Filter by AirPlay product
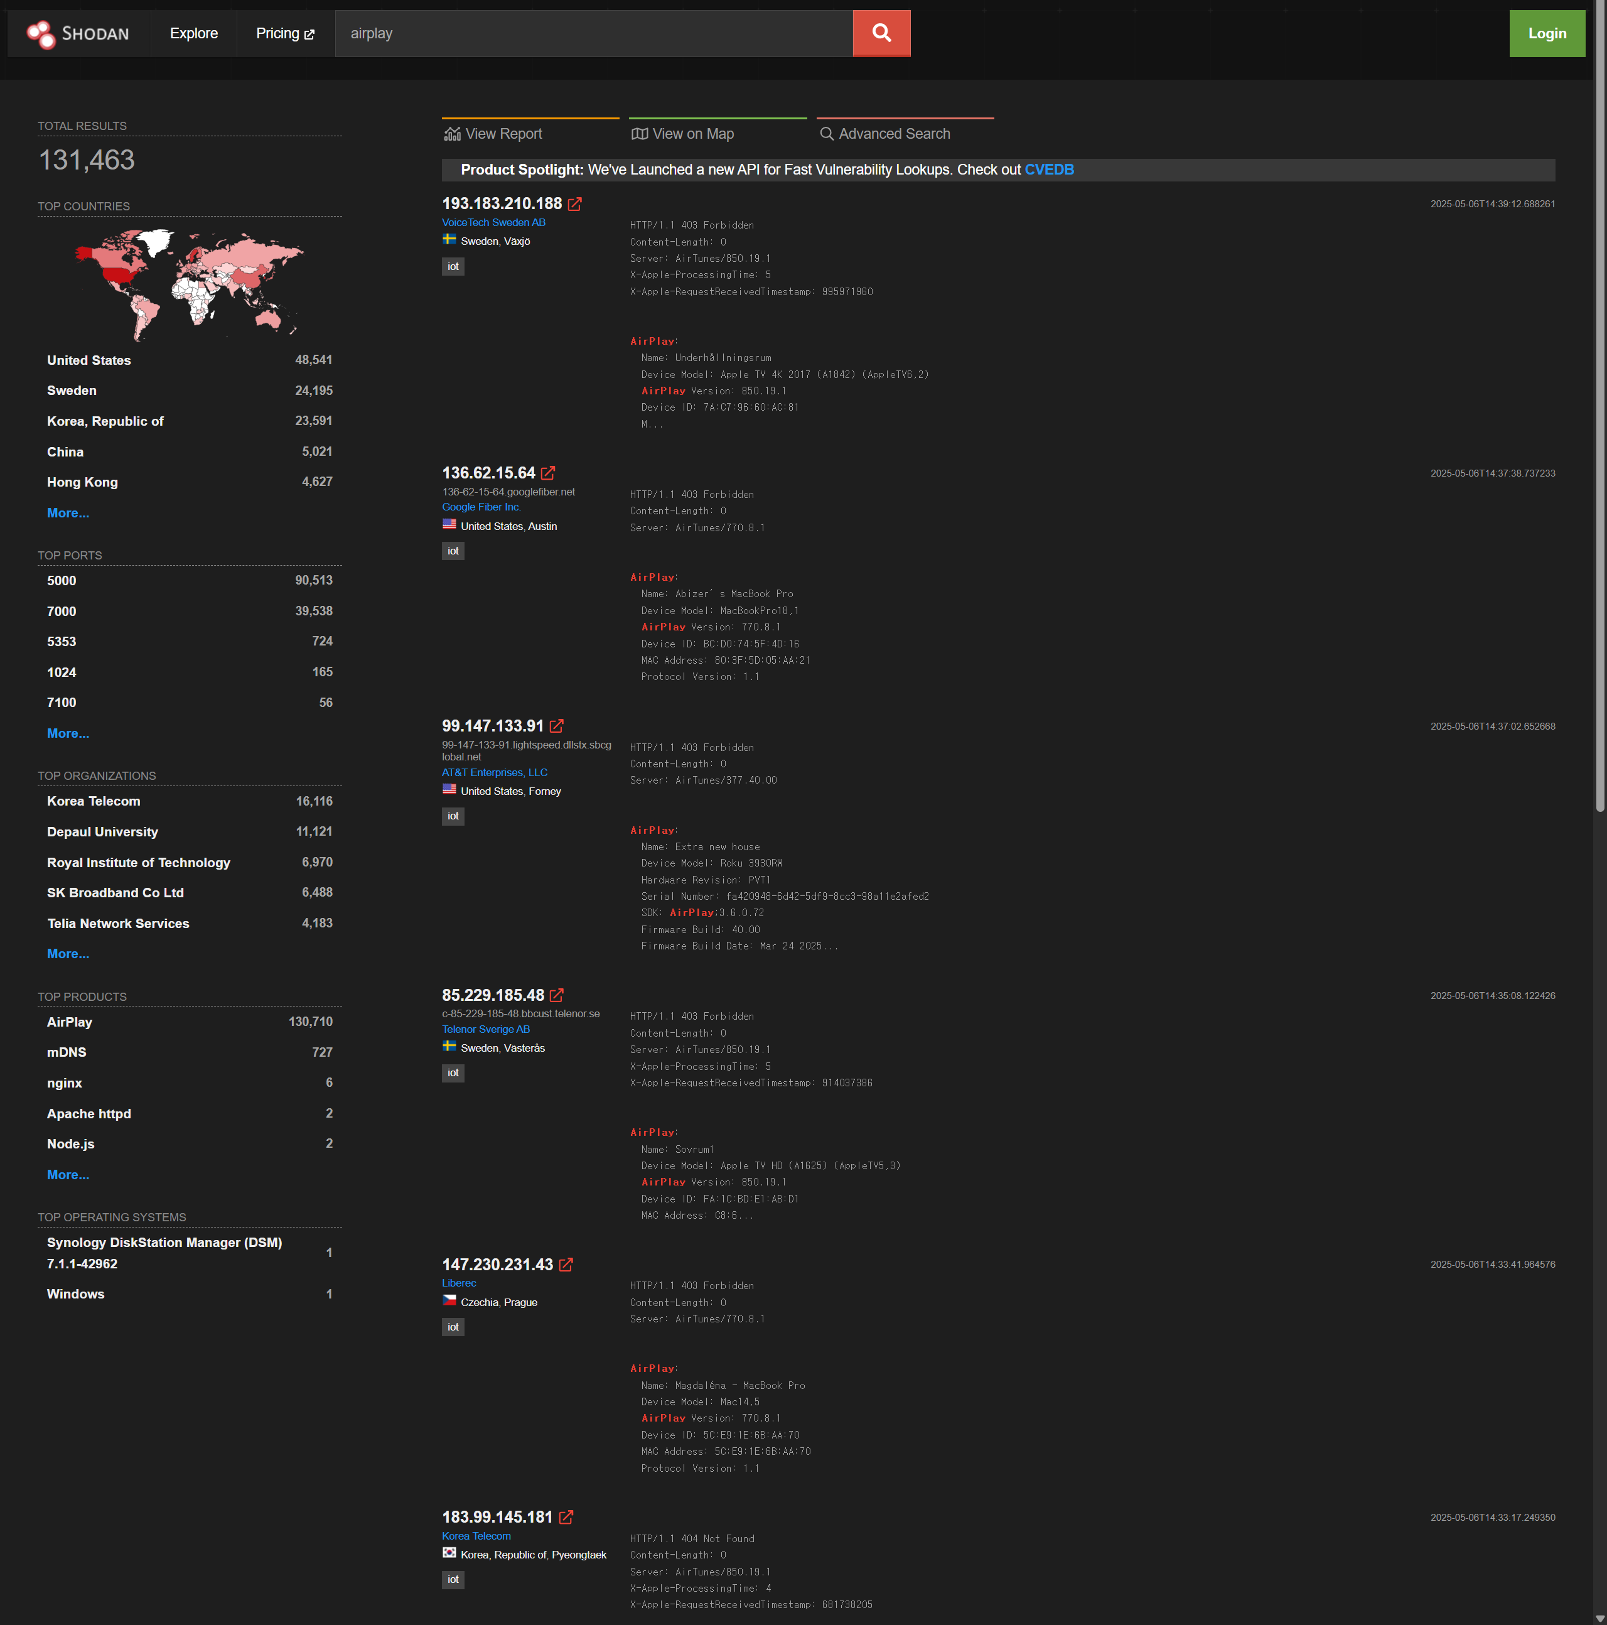This screenshot has width=1607, height=1625. [189, 1022]
